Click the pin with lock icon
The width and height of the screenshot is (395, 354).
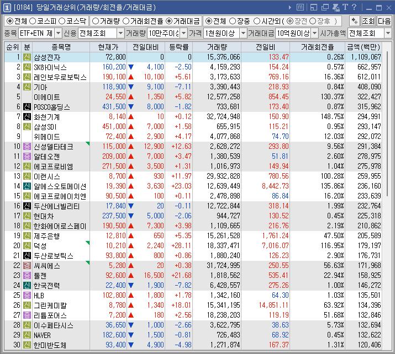[x=336, y=7]
